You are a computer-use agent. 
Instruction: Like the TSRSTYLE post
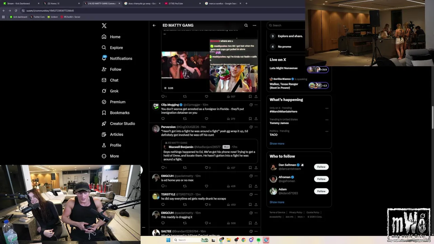click(206, 205)
